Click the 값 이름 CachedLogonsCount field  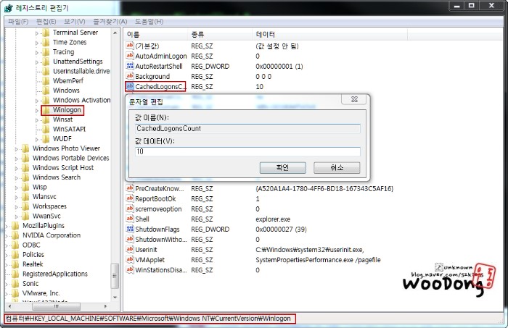[x=247, y=128]
